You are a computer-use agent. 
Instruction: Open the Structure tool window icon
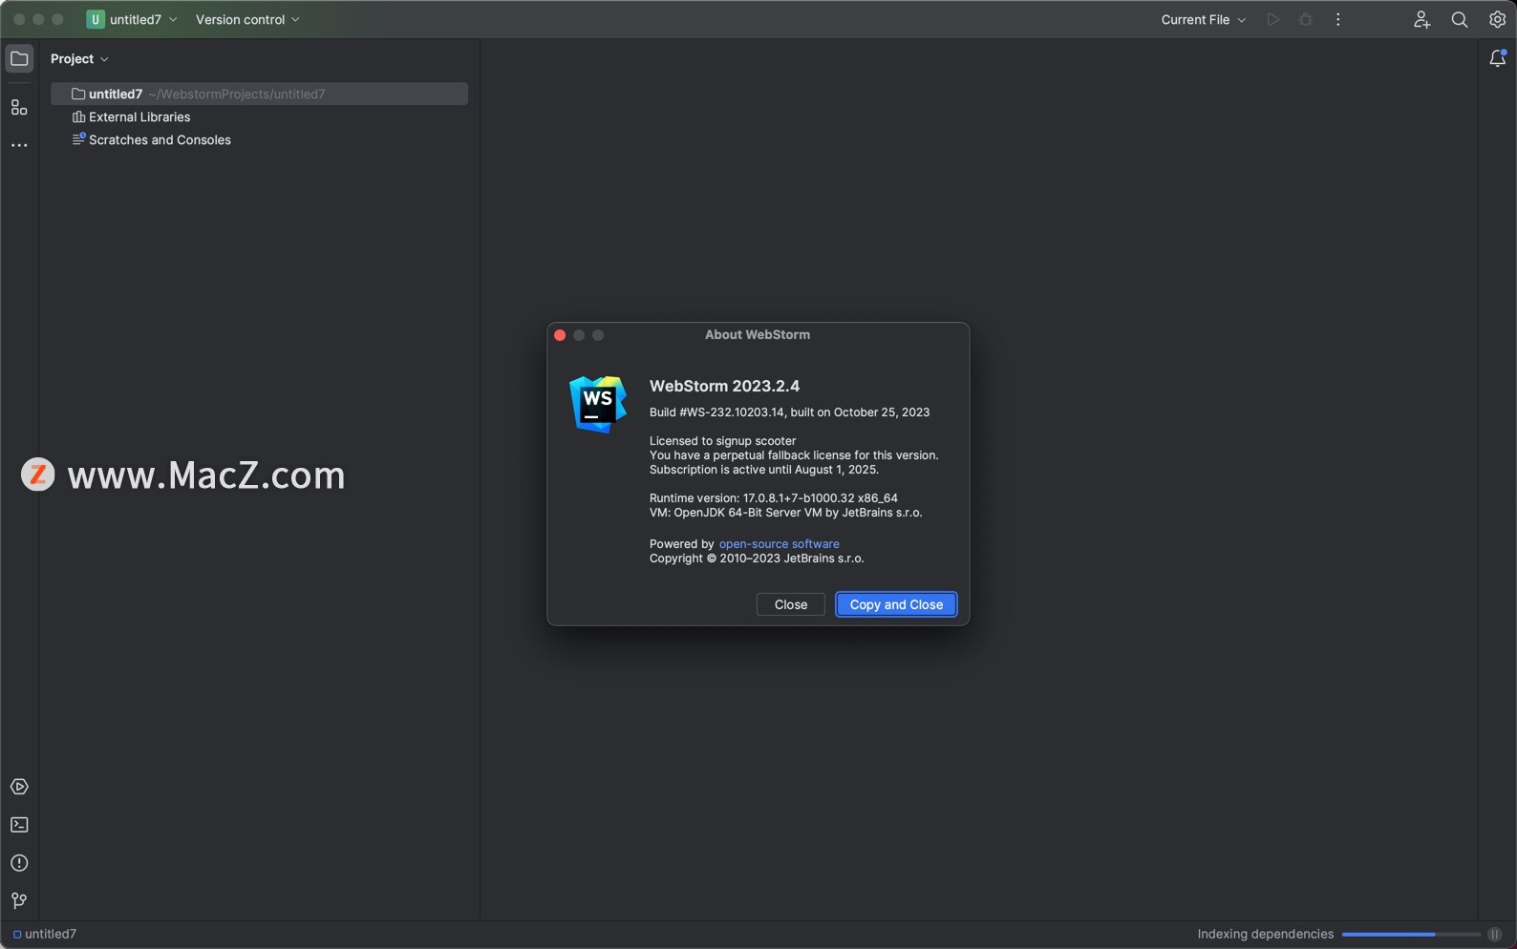19,108
